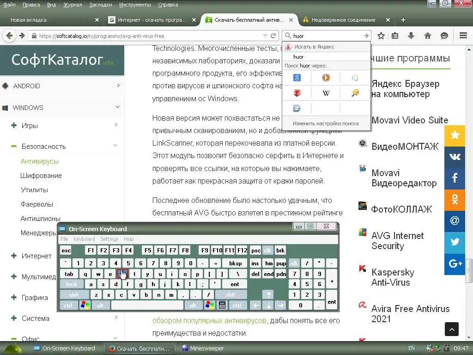Search with the cloud-shaped engine icon

tap(355, 78)
